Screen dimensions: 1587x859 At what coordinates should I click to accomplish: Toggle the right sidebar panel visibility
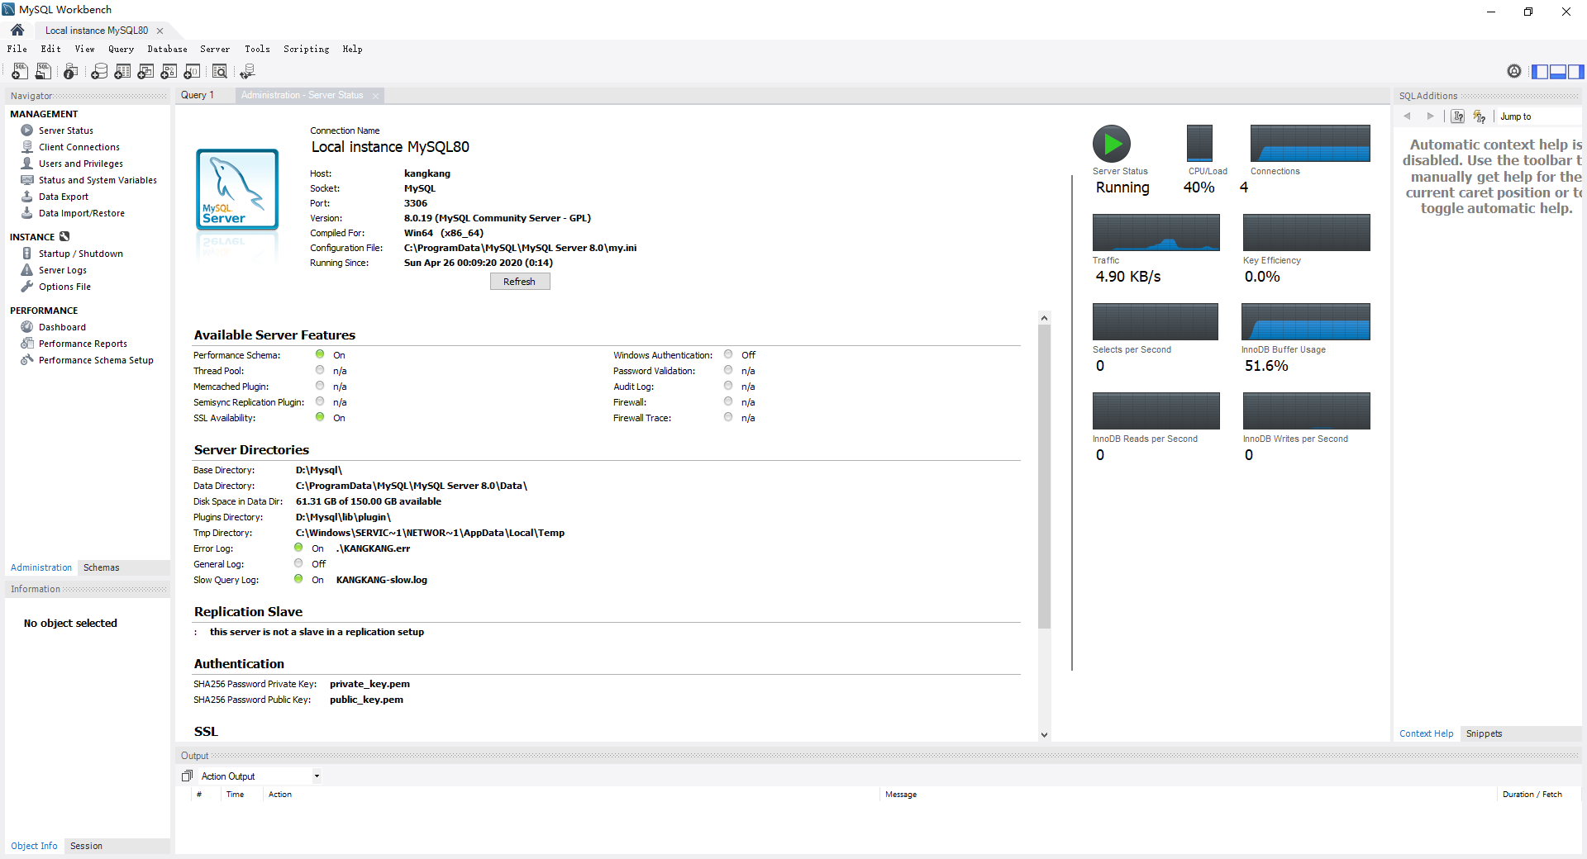pyautogui.click(x=1576, y=72)
